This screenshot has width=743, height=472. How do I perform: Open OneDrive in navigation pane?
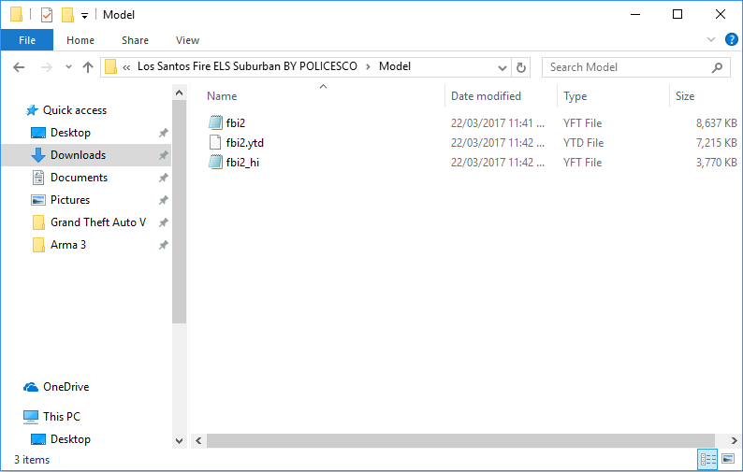coord(66,387)
